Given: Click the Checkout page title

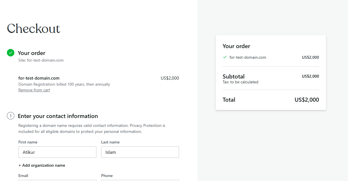Looking at the screenshot, I should click(33, 28).
